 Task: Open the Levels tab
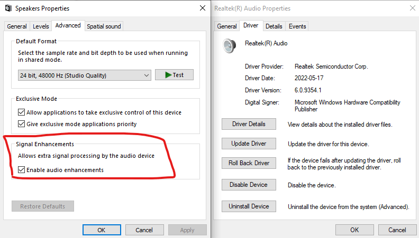pyautogui.click(x=41, y=26)
